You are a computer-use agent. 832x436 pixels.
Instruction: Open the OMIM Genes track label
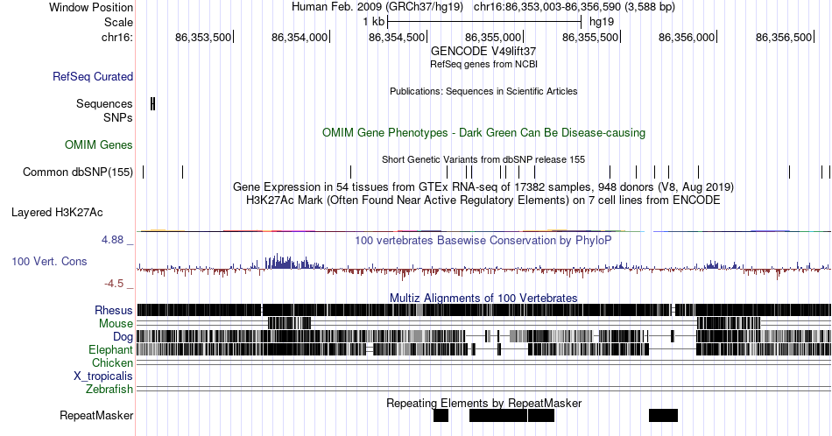pos(99,144)
